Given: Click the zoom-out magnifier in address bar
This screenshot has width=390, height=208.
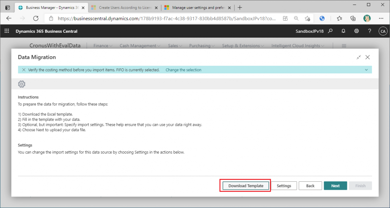Looking at the screenshot, I should point(296,18).
